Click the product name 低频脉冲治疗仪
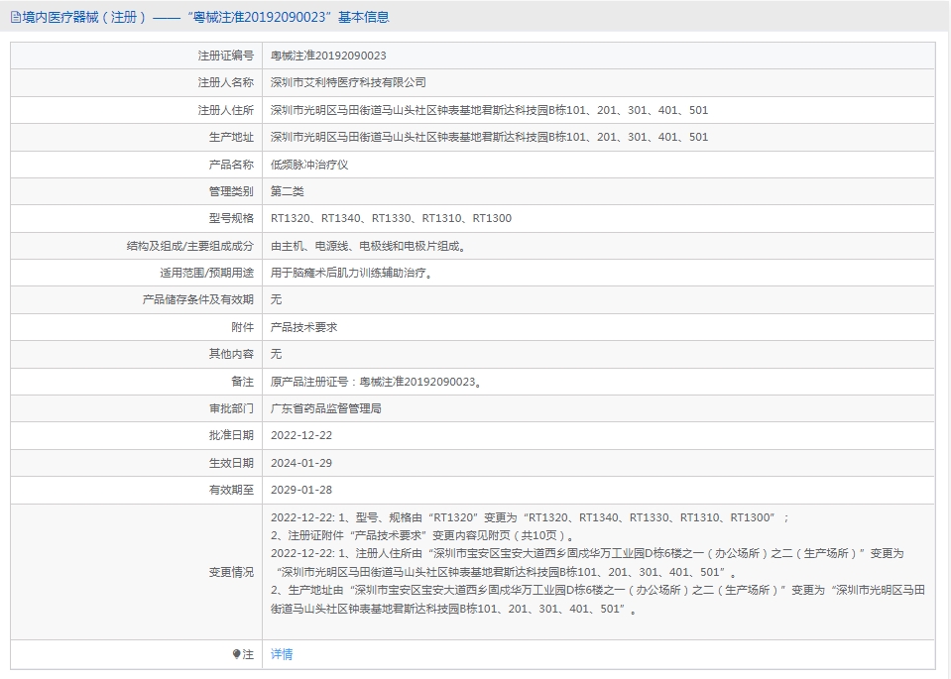 click(x=309, y=165)
